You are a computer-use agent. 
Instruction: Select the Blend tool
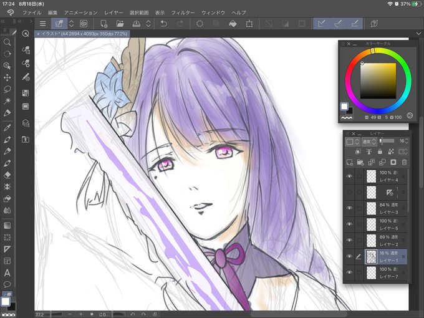pyautogui.click(x=7, y=210)
